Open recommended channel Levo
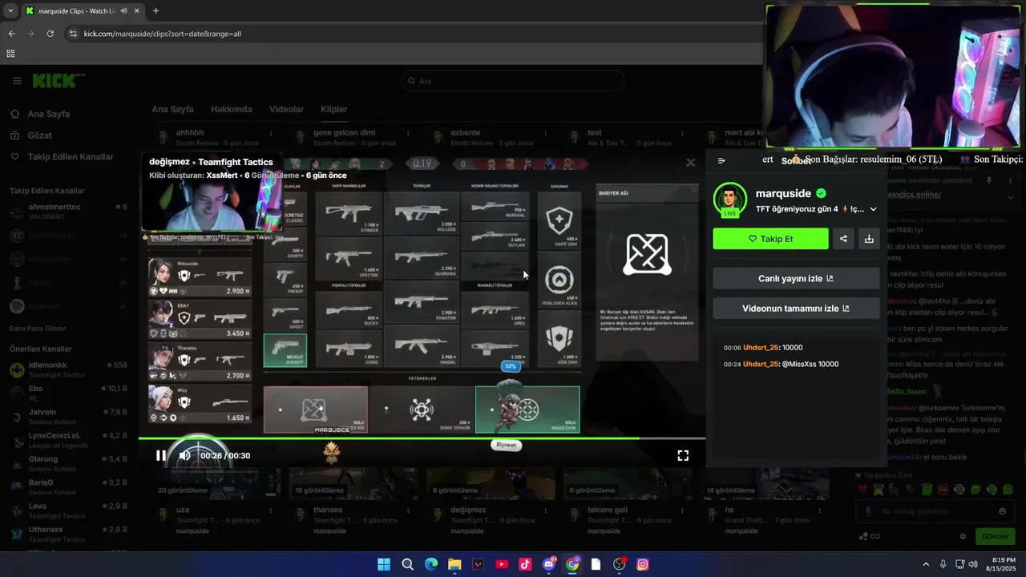 click(x=68, y=510)
